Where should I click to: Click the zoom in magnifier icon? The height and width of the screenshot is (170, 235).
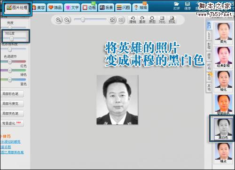58,20
